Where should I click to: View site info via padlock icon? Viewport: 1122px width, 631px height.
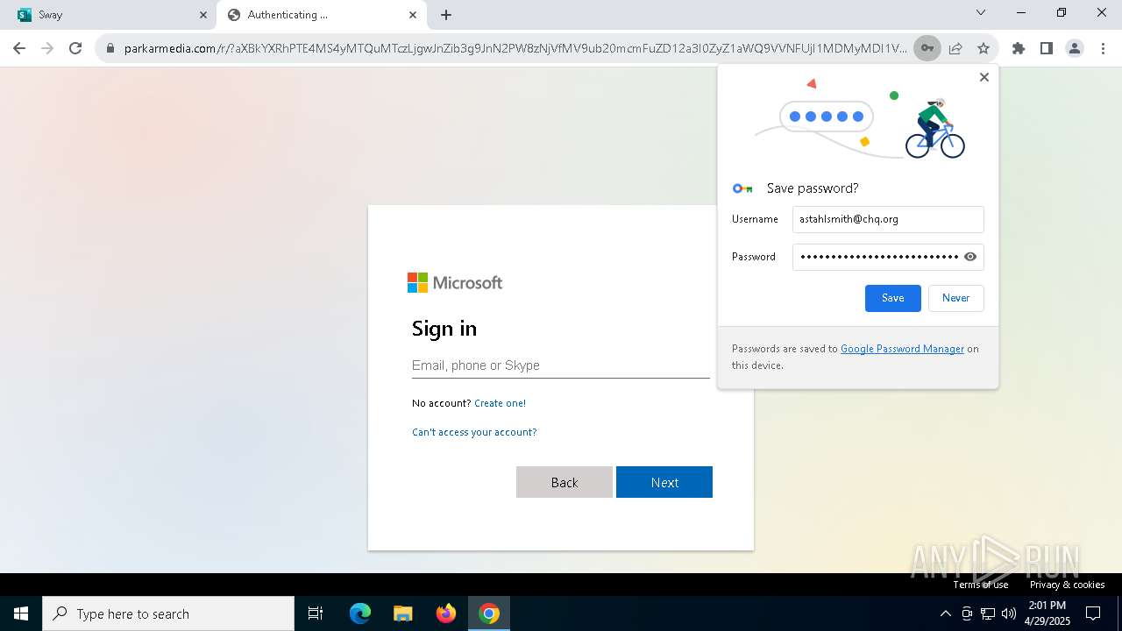(110, 48)
